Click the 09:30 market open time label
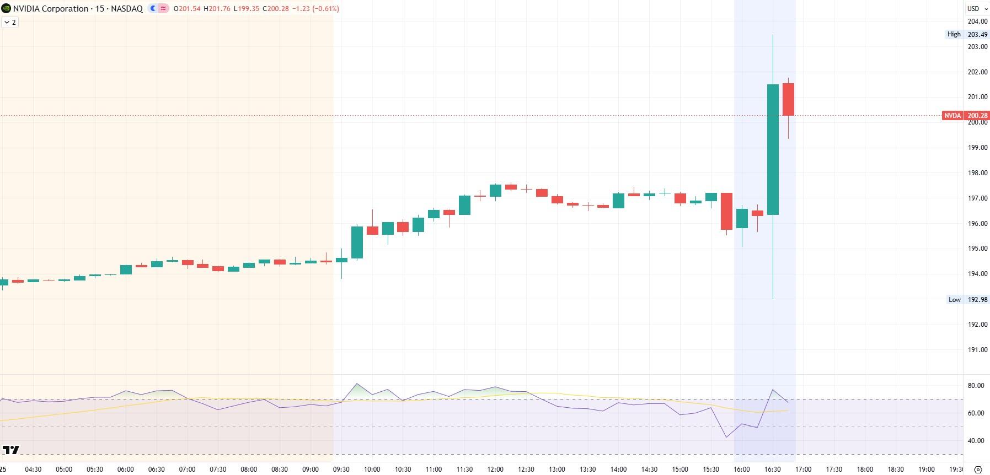This screenshot has height=475, width=990. (341, 469)
